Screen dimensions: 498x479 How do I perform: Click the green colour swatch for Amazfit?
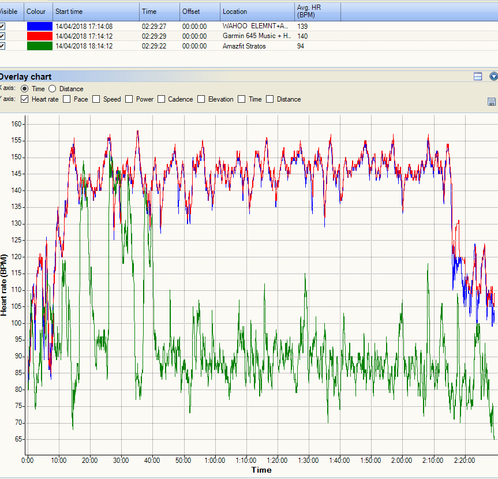[x=39, y=46]
